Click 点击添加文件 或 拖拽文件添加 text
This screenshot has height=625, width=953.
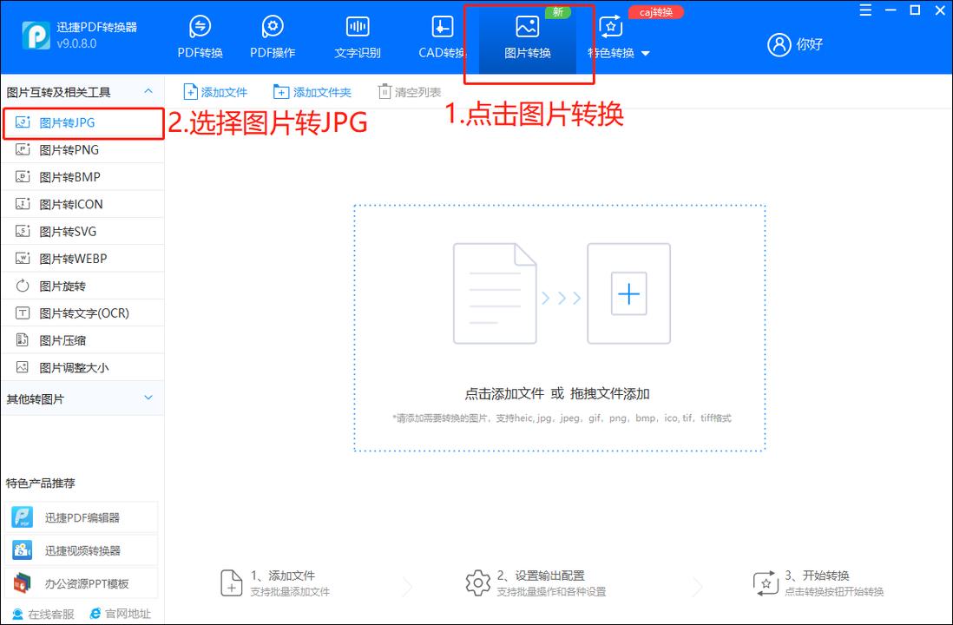557,394
